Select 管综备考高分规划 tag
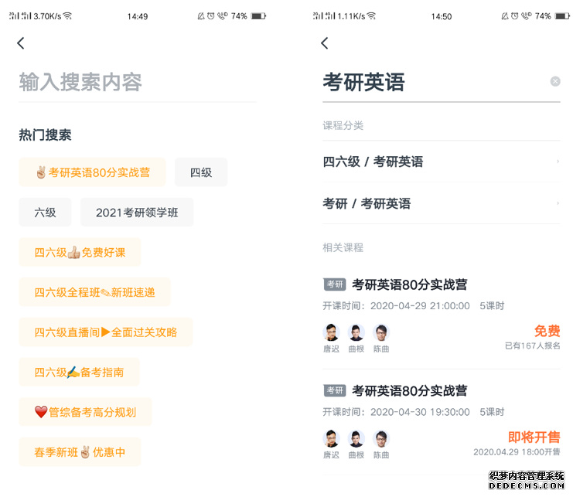This screenshot has width=573, height=497. pyautogui.click(x=85, y=412)
